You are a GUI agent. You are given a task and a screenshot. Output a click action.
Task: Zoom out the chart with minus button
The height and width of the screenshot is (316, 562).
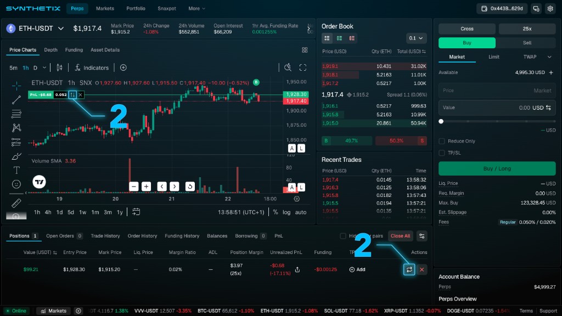134,187
